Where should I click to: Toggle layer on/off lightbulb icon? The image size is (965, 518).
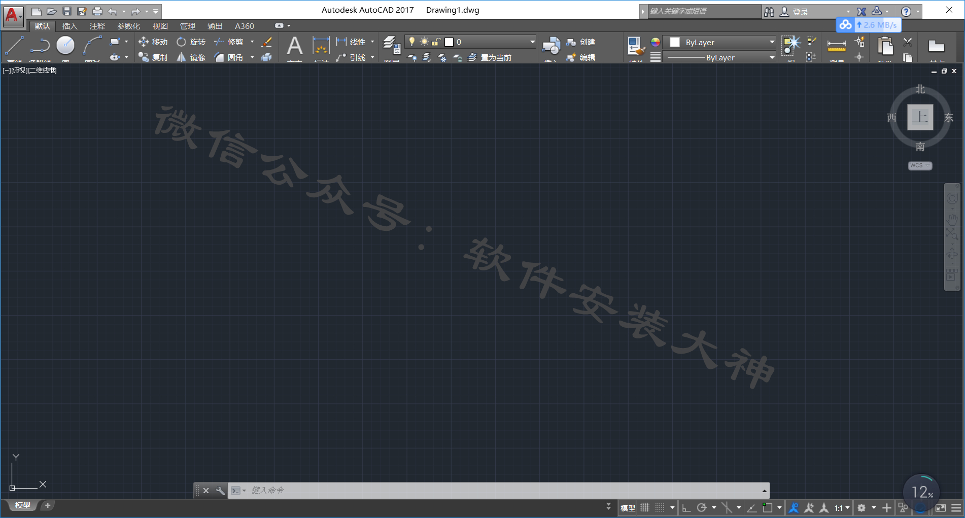click(x=412, y=42)
